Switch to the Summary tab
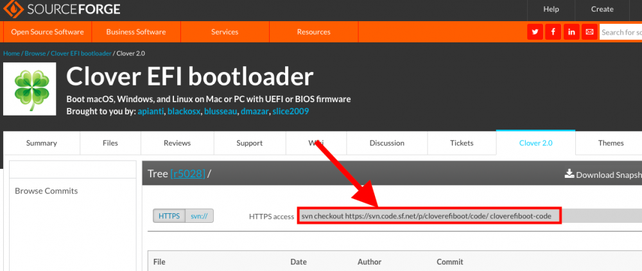 tap(41, 143)
